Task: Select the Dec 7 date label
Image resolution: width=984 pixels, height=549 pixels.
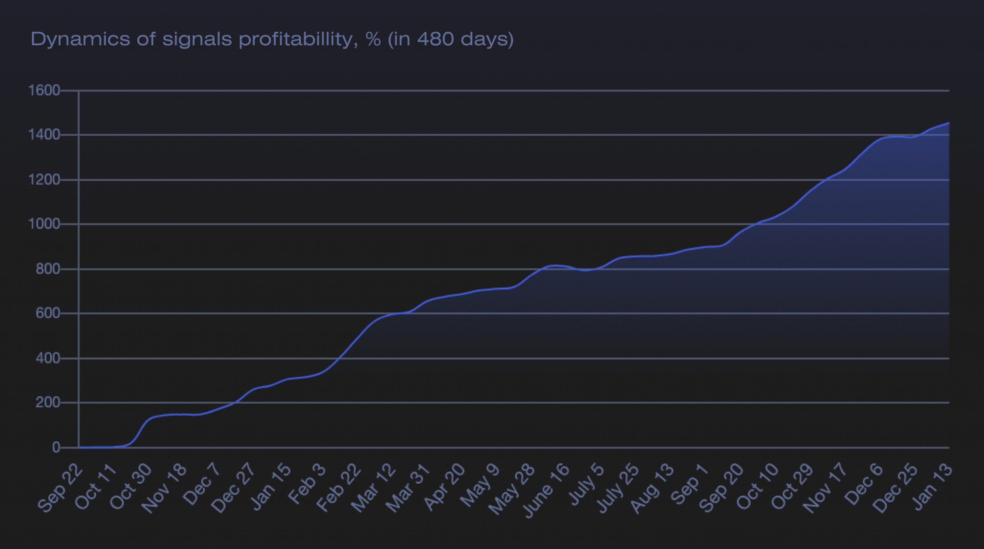Action: click(202, 484)
